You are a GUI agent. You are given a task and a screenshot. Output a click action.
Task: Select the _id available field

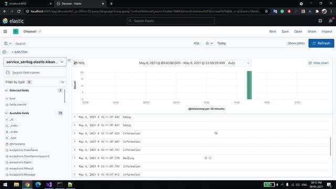click(12, 120)
